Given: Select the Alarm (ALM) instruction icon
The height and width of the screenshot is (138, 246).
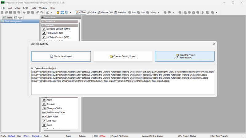Looking at the screenshot, I should click(x=44, y=100).
